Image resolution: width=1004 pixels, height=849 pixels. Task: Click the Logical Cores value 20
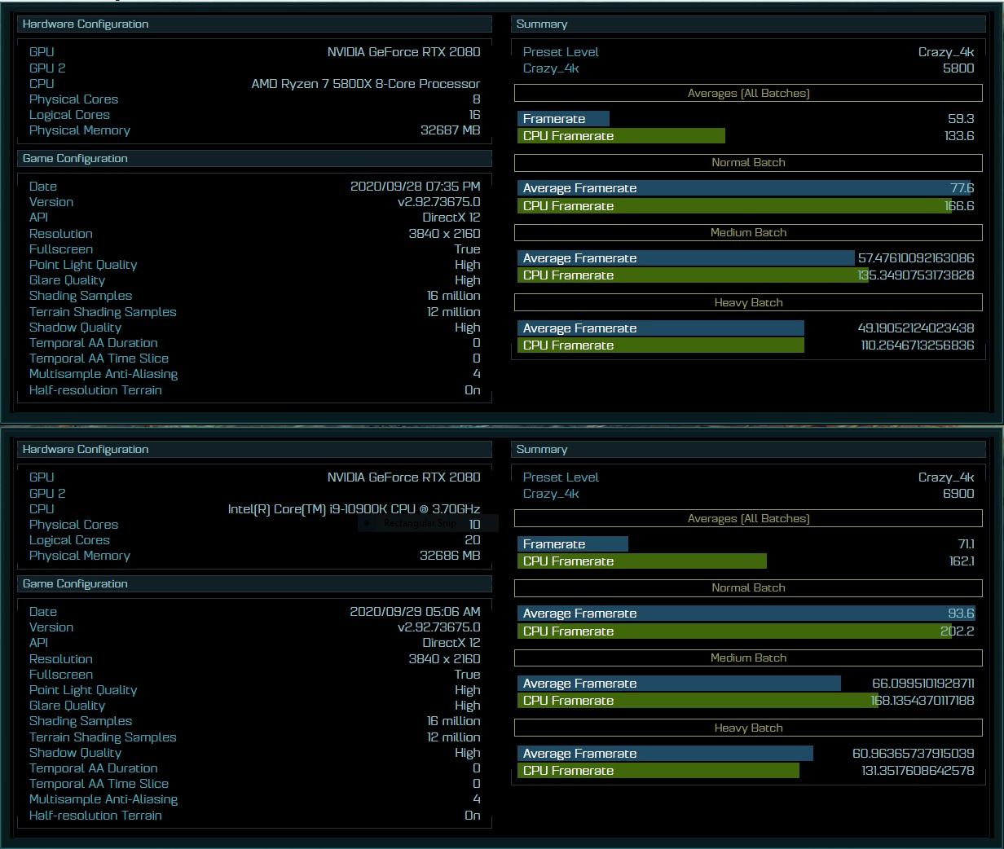point(473,540)
